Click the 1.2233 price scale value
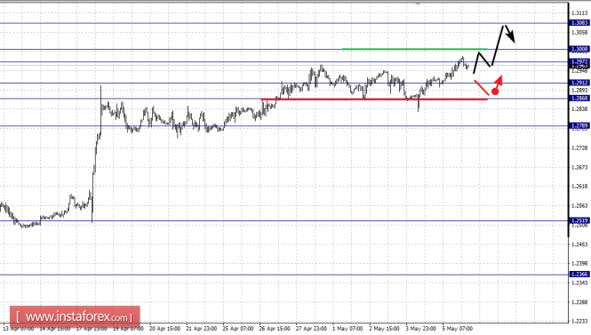The height and width of the screenshot is (335, 591). (579, 321)
